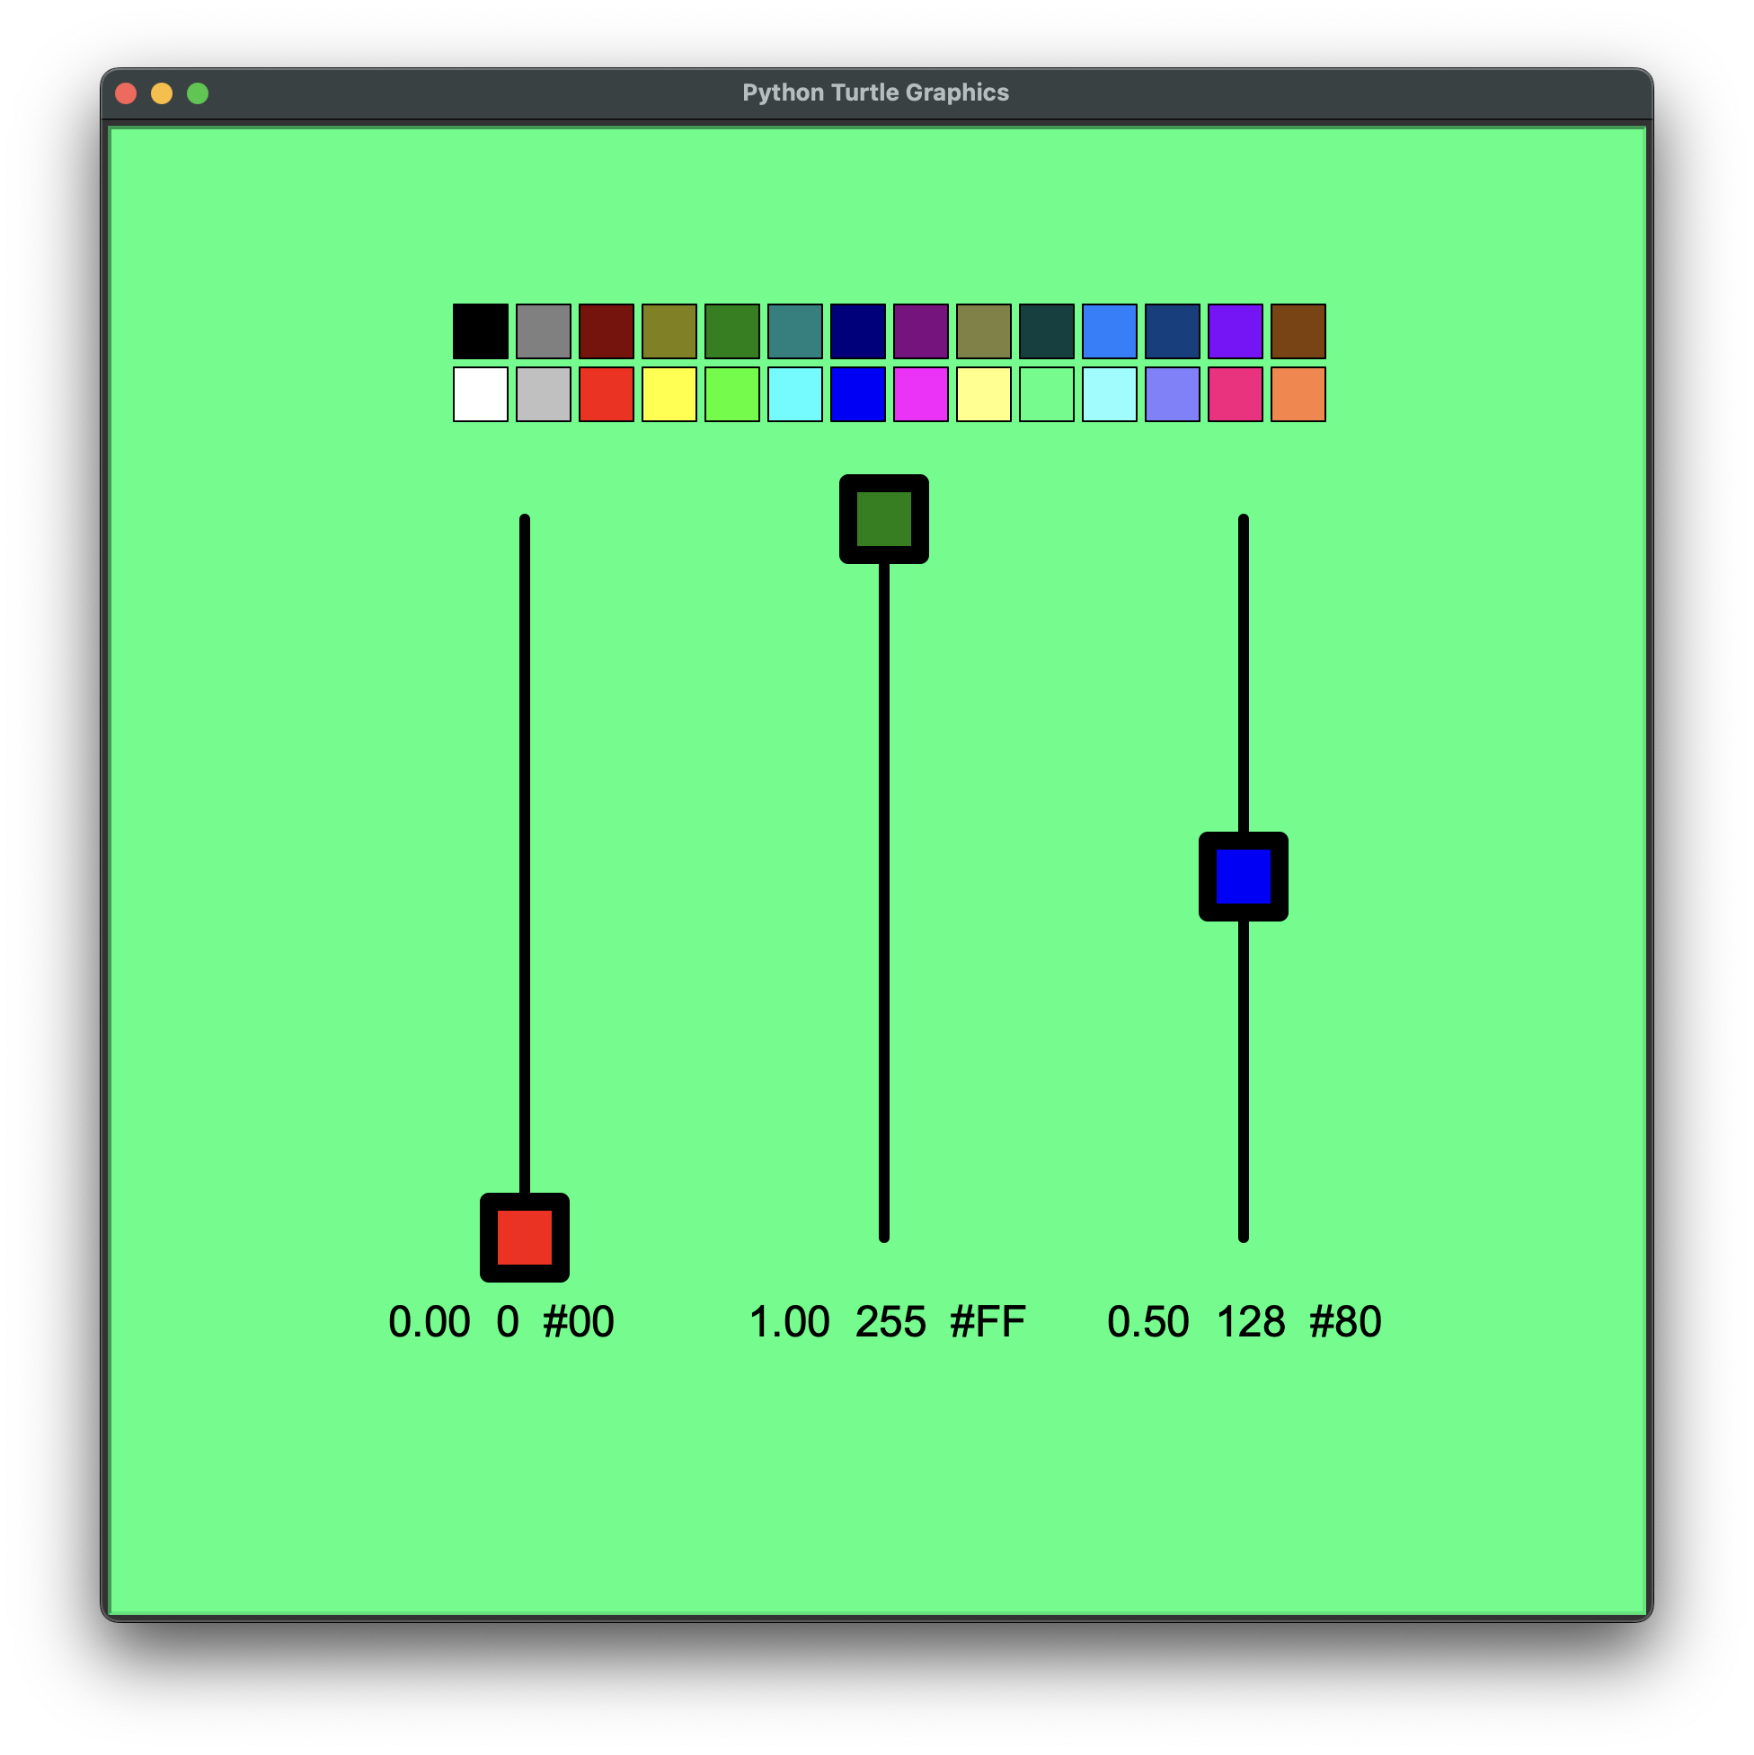Viewport: 1754px width, 1755px height.
Task: Select the brown swatch in top row
Action: pos(1298,331)
